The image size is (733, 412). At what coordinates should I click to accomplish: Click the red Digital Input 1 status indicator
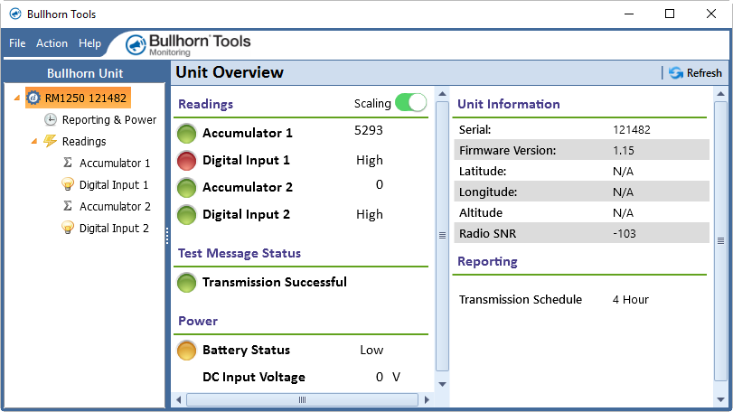[x=186, y=161]
